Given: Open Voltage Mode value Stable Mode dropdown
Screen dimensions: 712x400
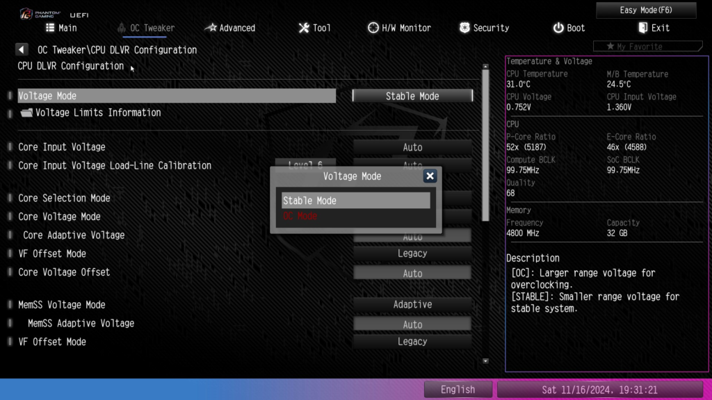Looking at the screenshot, I should 412,96.
